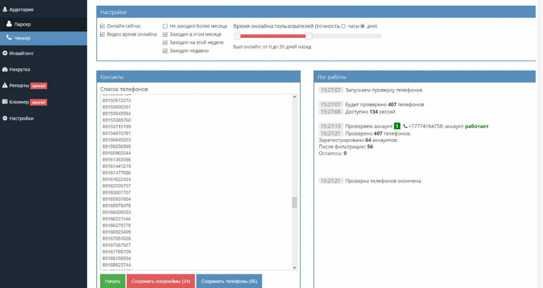Uncheck the Онлайн сейчас checkbox
Image resolution: width=543 pixels, height=288 pixels.
click(102, 26)
